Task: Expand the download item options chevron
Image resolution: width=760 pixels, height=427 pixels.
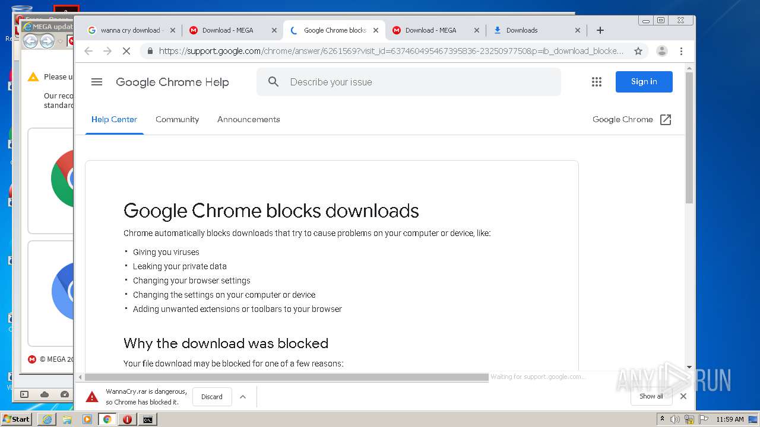Action: tap(243, 397)
